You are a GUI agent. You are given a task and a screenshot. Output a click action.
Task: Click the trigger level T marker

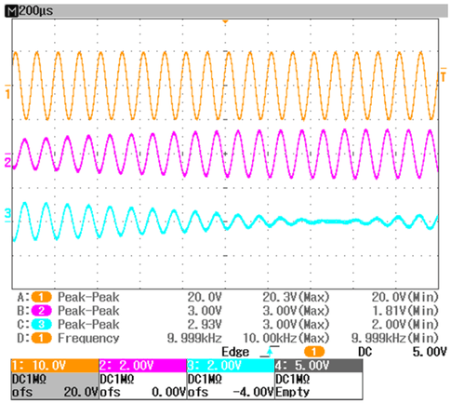pyautogui.click(x=444, y=74)
